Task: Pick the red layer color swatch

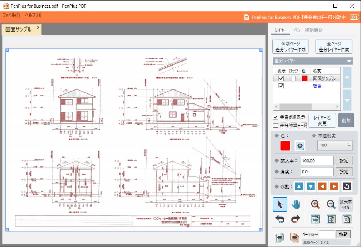Action: (x=285, y=146)
